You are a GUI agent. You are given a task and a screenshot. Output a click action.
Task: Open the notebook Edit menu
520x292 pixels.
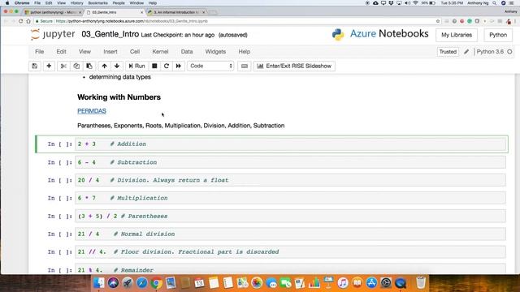click(62, 52)
